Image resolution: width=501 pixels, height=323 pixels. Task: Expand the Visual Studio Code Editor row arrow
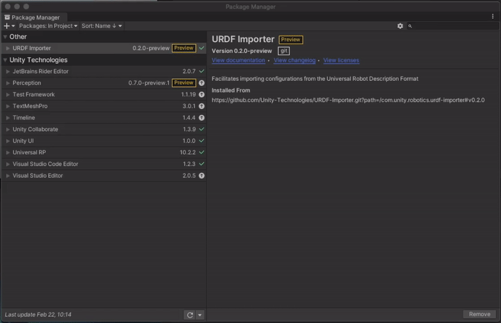(x=8, y=164)
